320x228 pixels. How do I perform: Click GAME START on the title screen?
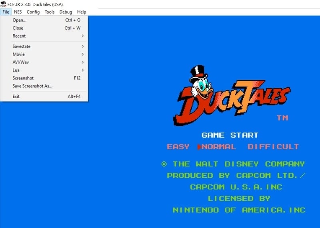pyautogui.click(x=230, y=135)
